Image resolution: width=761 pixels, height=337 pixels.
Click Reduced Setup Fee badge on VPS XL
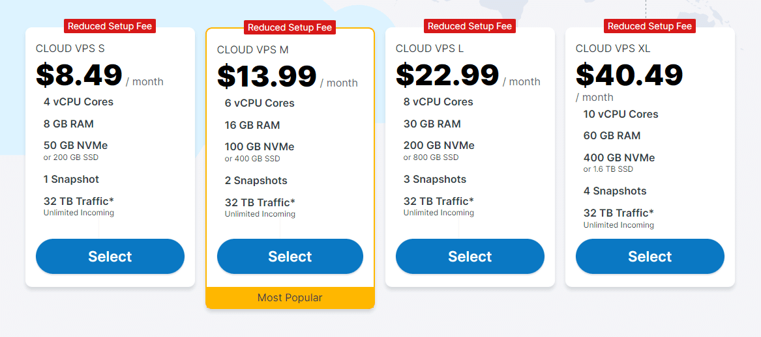(650, 26)
